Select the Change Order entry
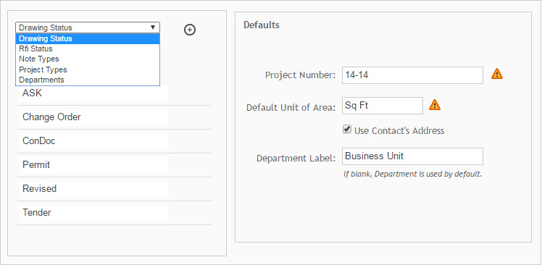Image resolution: width=542 pixels, height=265 pixels. point(114,117)
